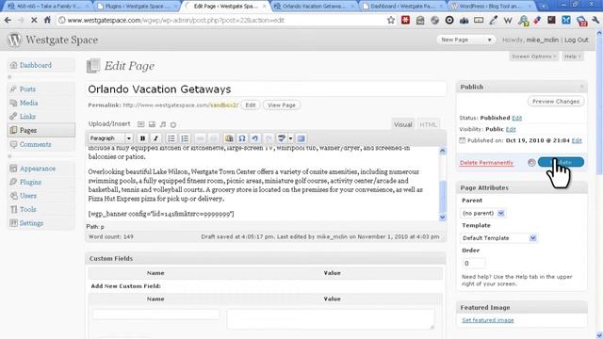Open the spellcheck language dropdown arrow
The image size is (603, 339).
point(290,138)
